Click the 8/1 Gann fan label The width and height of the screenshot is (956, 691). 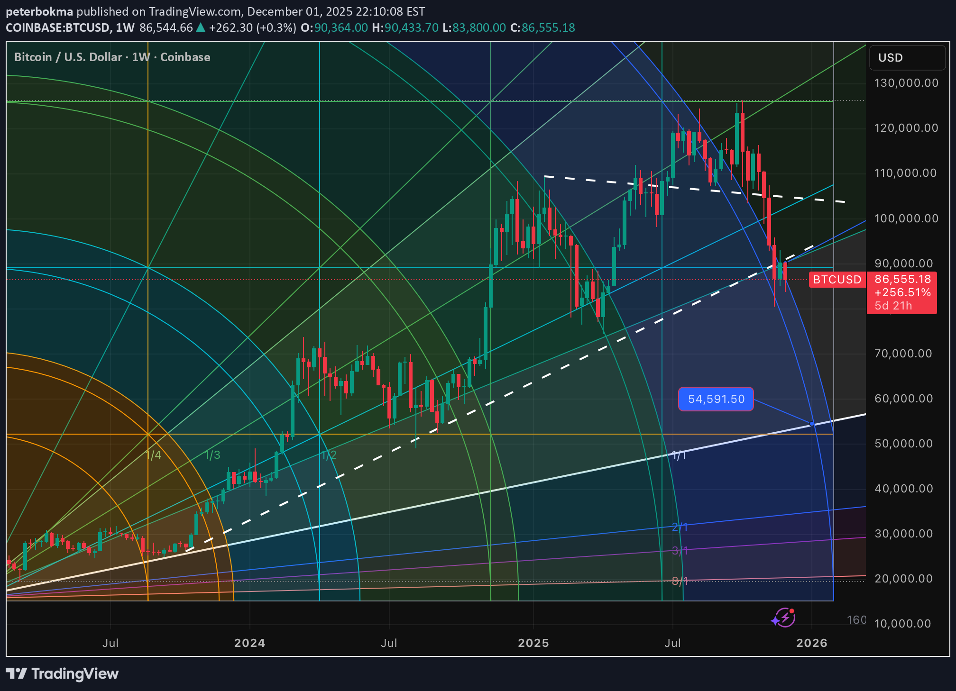pyautogui.click(x=680, y=581)
